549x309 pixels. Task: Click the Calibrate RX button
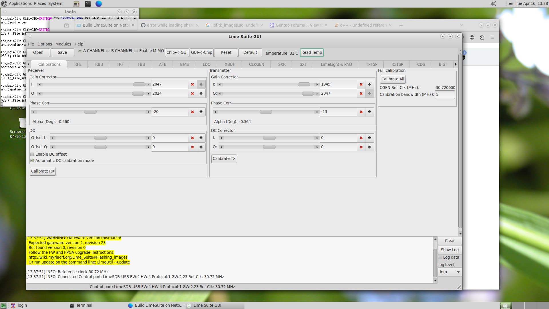43,171
